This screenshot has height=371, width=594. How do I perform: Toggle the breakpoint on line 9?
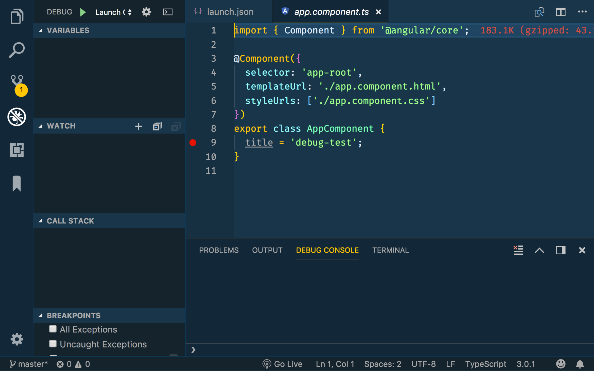click(x=193, y=142)
